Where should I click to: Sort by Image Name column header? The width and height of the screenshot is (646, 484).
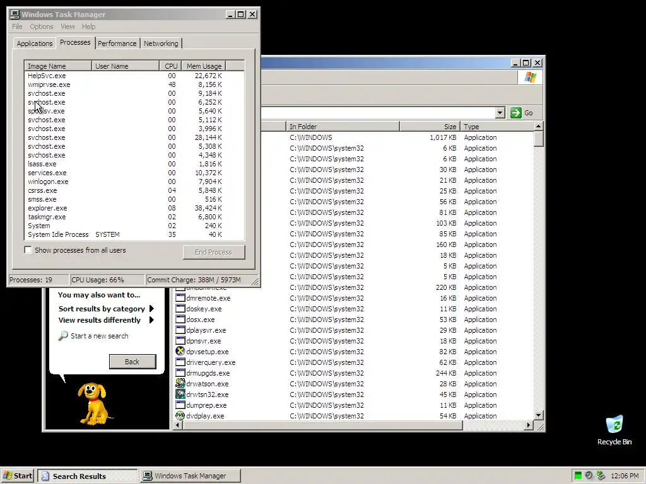[57, 66]
